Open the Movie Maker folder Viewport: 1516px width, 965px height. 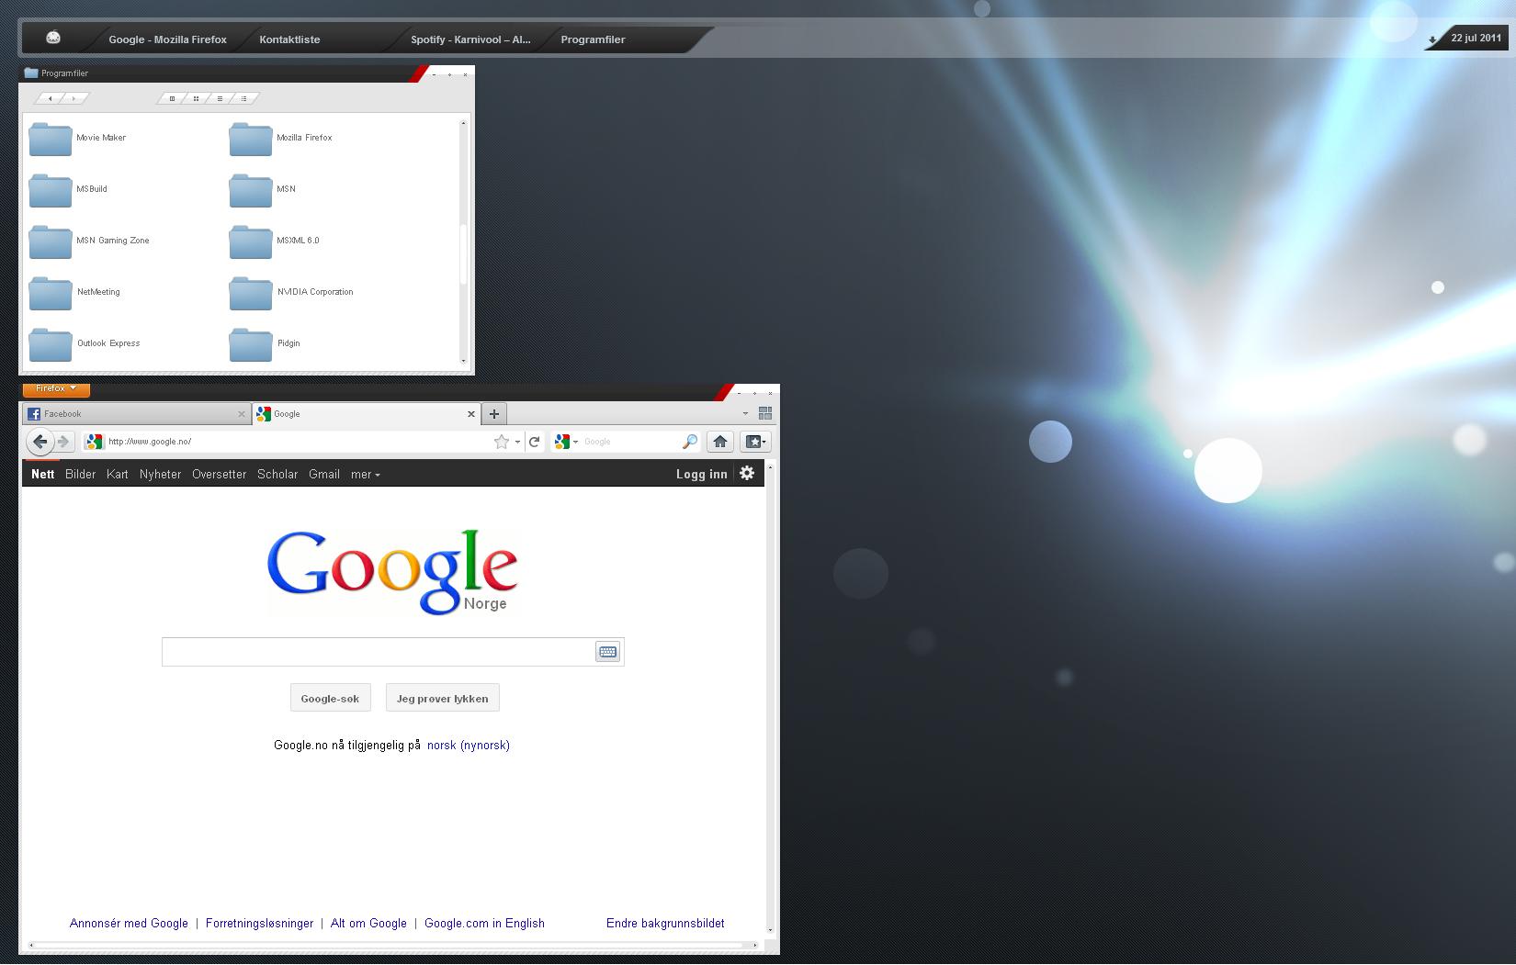point(78,139)
